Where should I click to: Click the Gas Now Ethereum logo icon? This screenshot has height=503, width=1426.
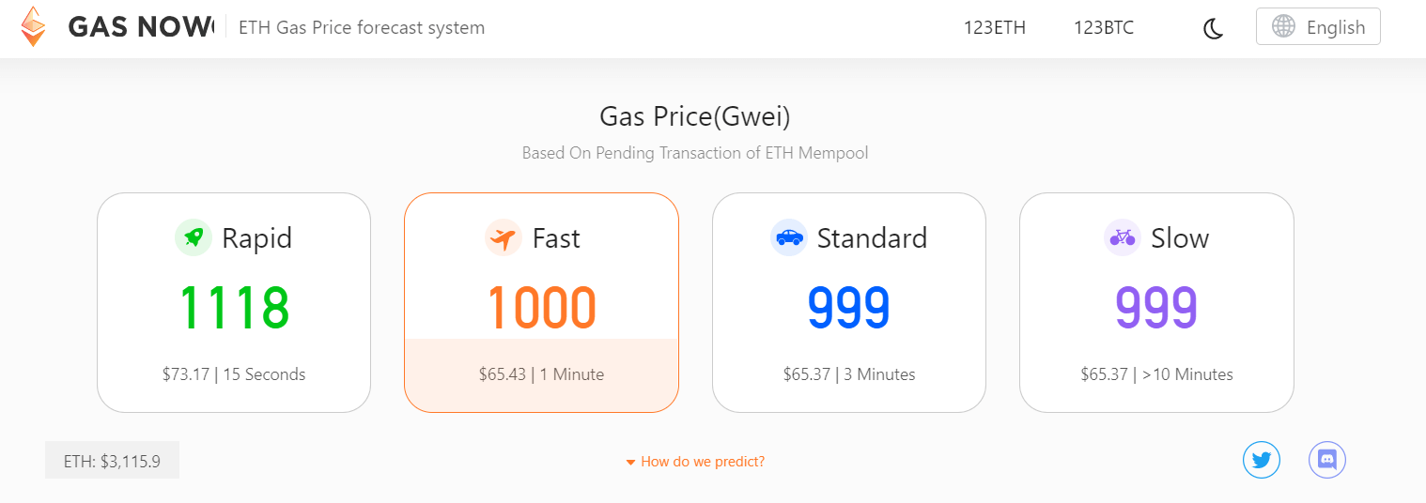click(x=34, y=27)
